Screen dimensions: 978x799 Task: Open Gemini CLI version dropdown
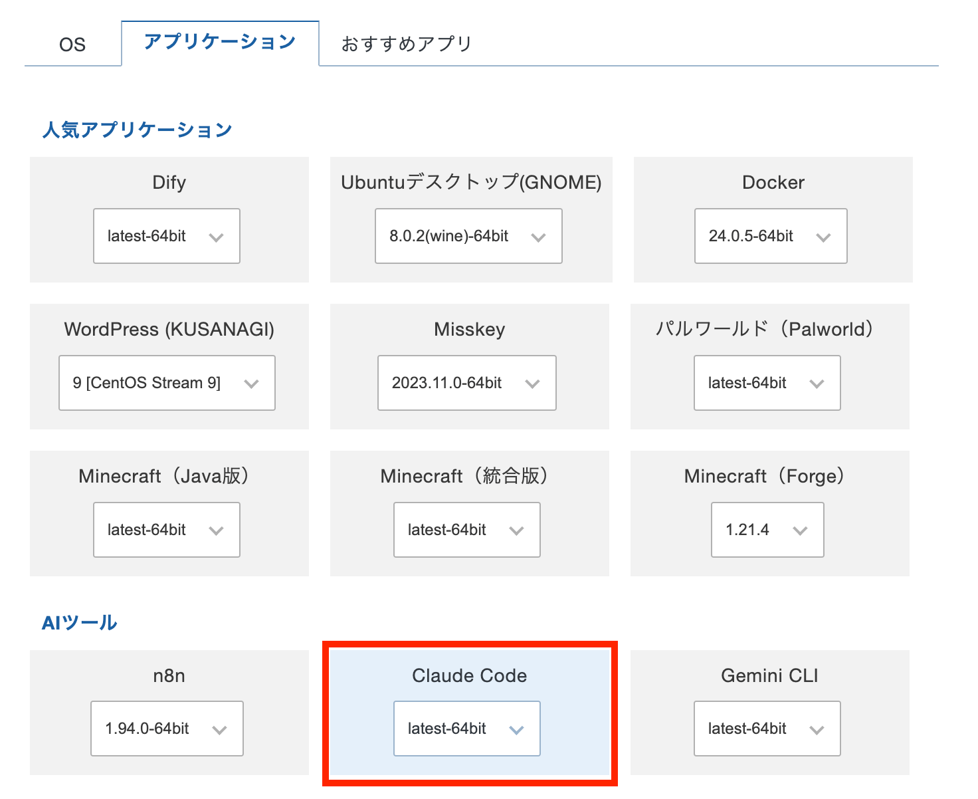pos(767,729)
